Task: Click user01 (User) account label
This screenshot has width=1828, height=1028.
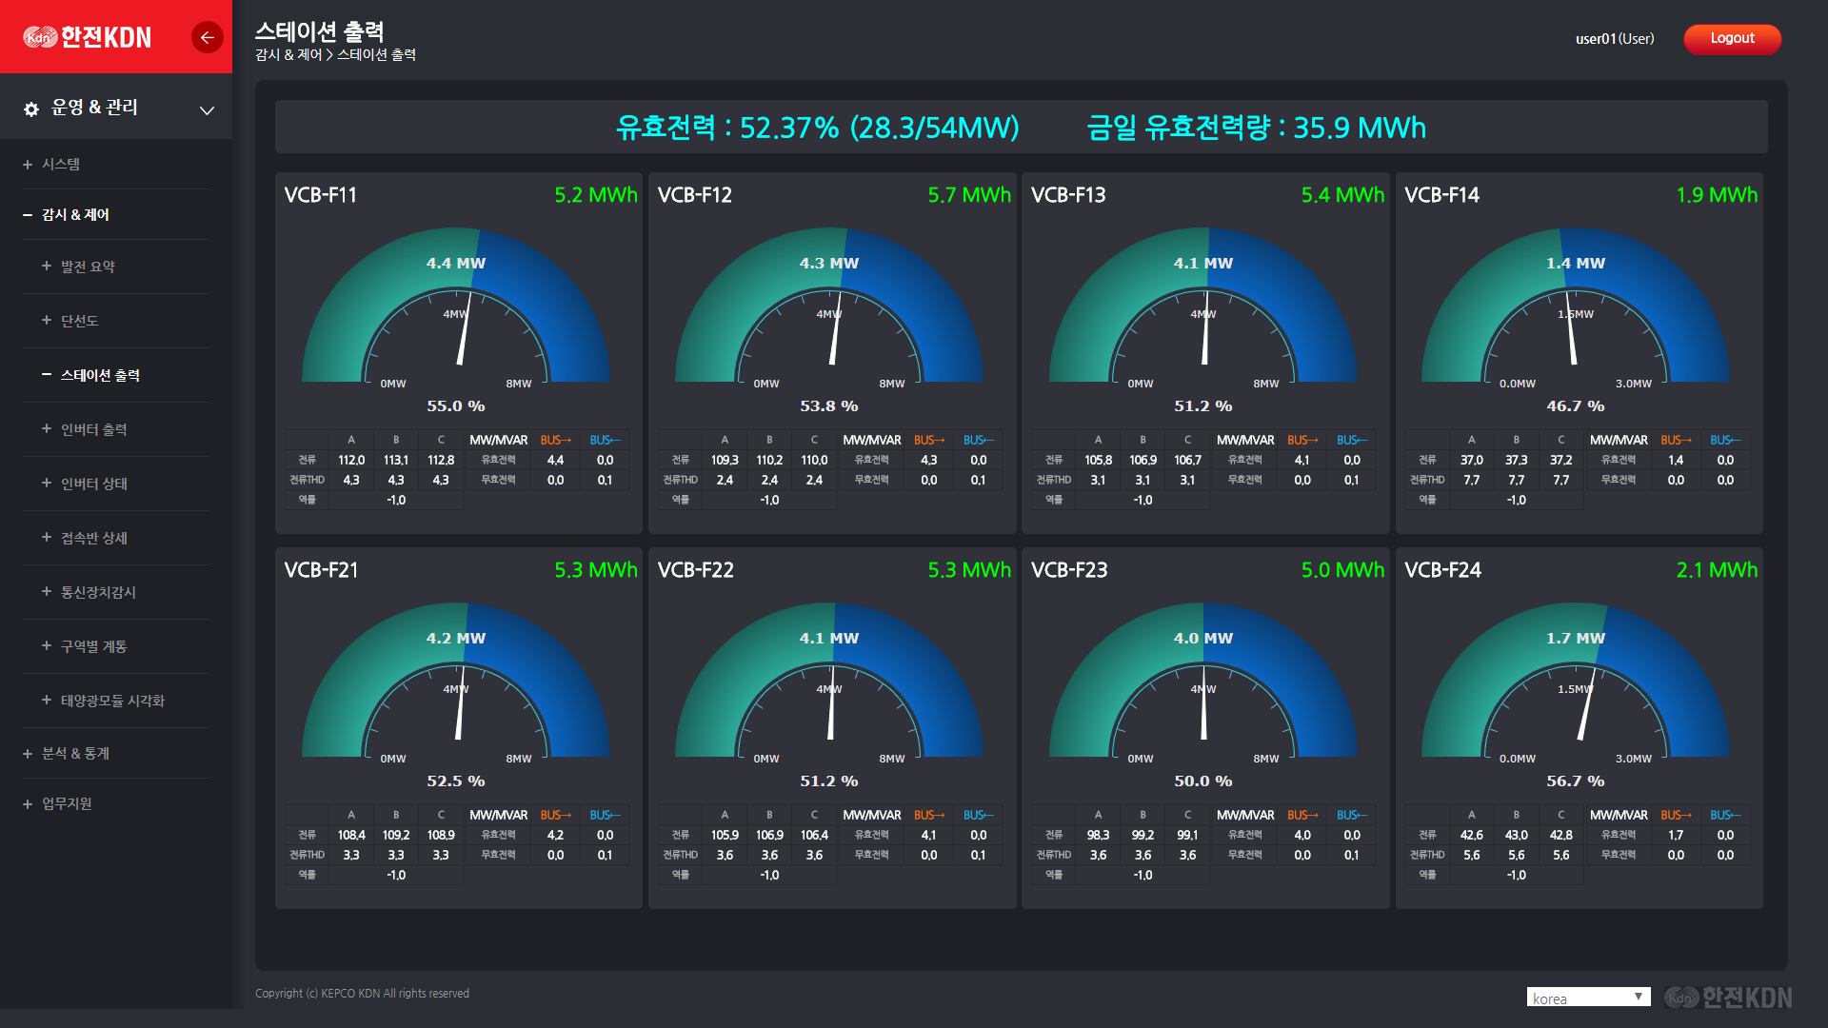Action: click(1615, 39)
